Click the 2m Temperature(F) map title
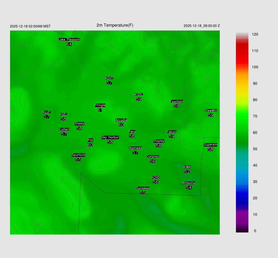The width and height of the screenshot is (278, 258). [x=115, y=25]
